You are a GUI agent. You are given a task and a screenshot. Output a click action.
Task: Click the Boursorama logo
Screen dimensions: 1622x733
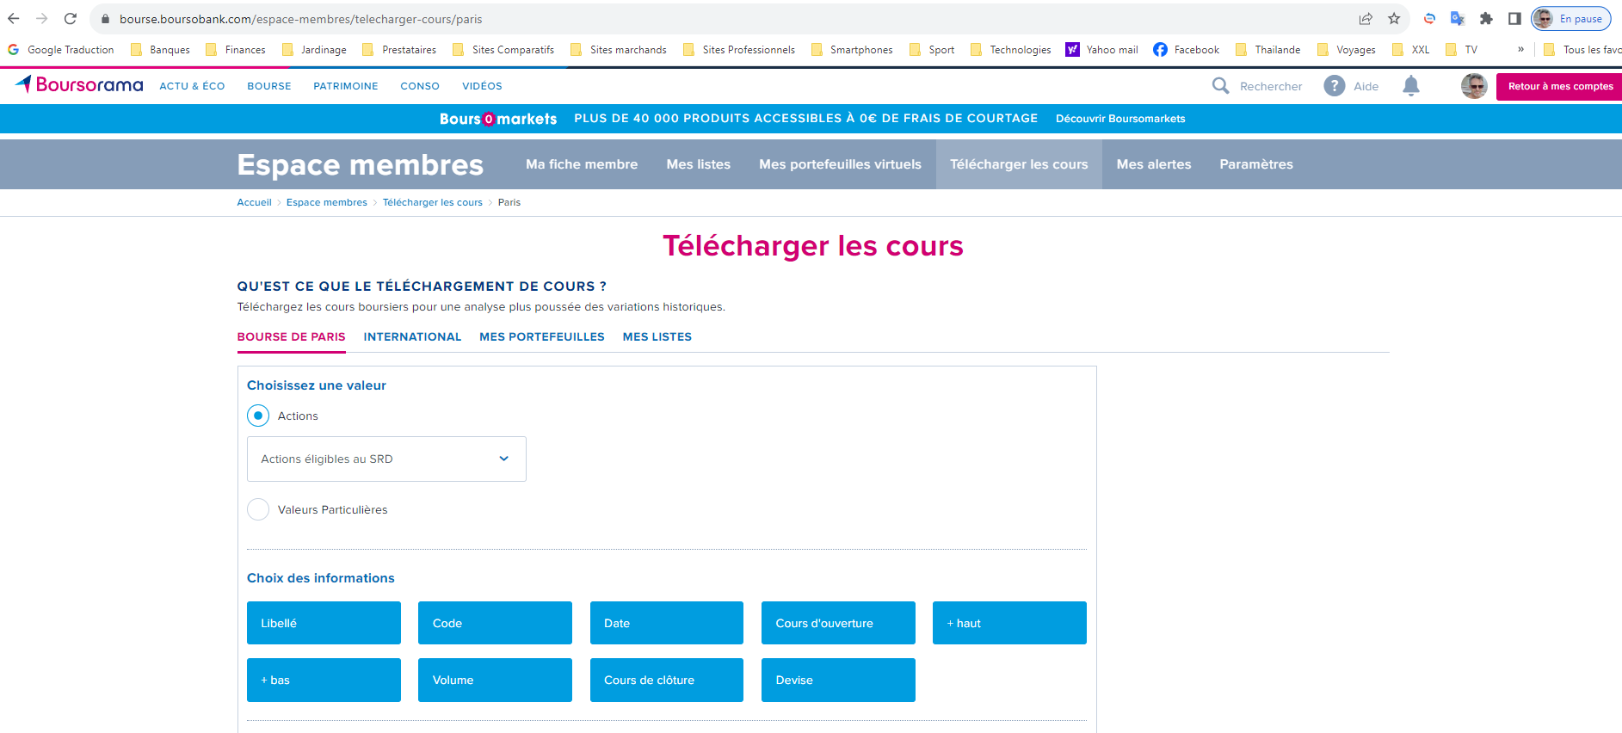pos(79,84)
